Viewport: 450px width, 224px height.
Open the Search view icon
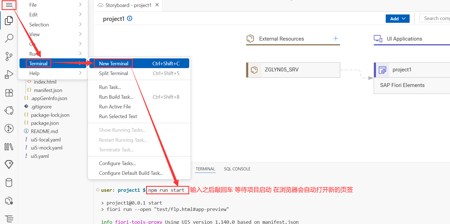pos(9,38)
